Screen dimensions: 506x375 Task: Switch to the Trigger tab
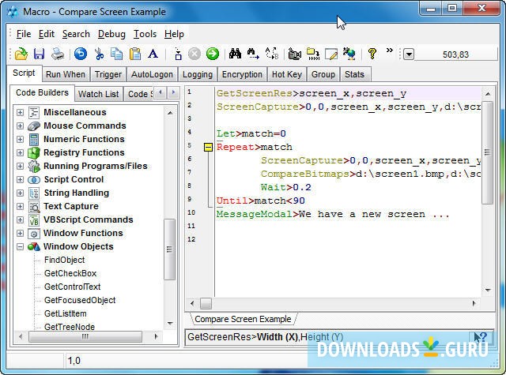pos(108,74)
